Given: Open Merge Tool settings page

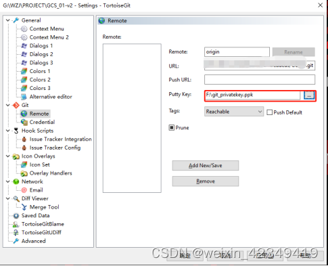Looking at the screenshot, I should 45,207.
